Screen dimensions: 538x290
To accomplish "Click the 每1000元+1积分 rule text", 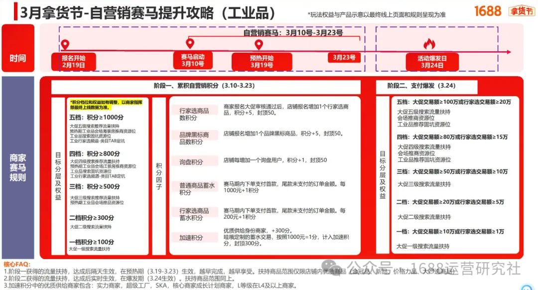I will 284,187.
